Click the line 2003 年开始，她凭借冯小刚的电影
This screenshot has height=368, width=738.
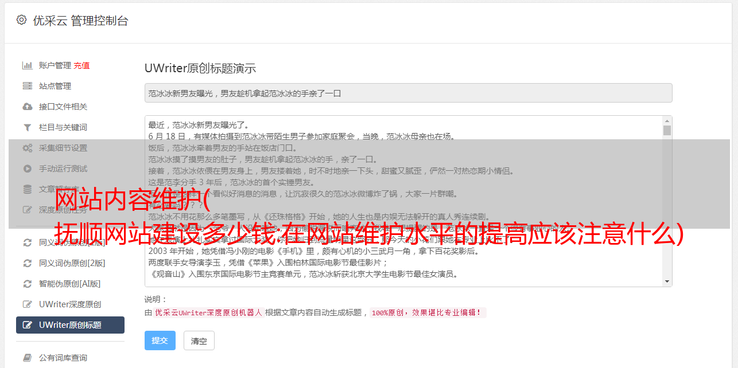point(313,251)
